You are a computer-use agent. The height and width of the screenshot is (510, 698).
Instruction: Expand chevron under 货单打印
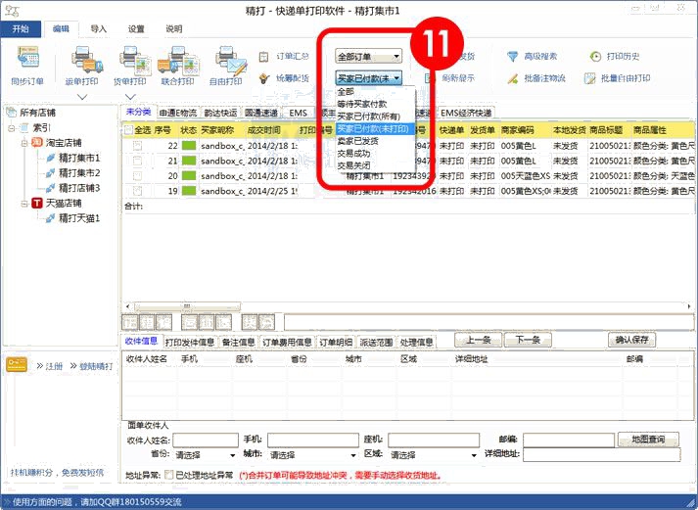click(130, 97)
